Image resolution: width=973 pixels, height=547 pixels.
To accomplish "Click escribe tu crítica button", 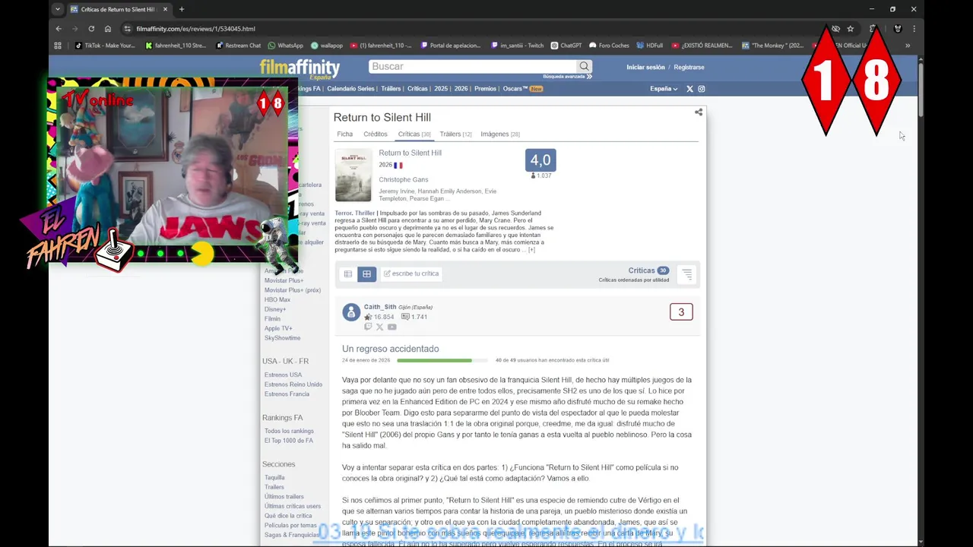I will coord(411,273).
